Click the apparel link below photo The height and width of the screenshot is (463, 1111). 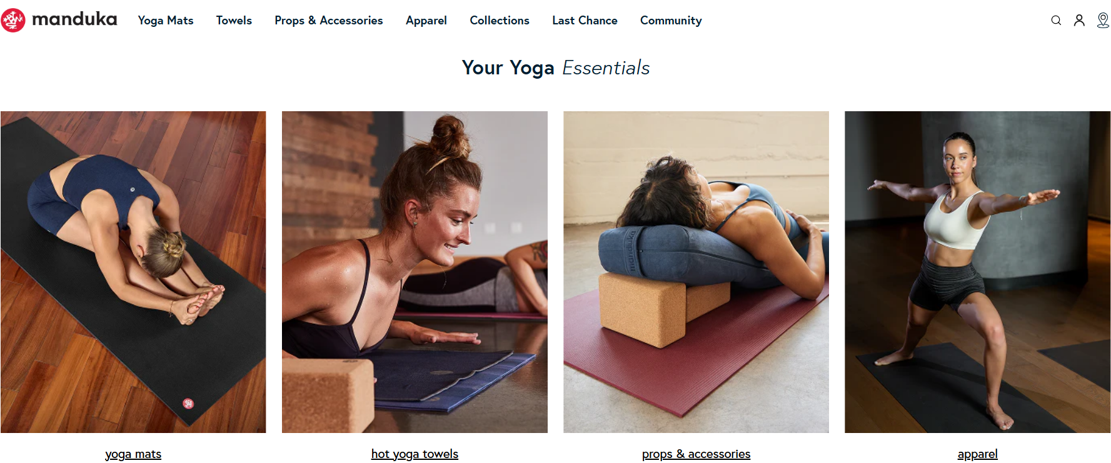977,454
